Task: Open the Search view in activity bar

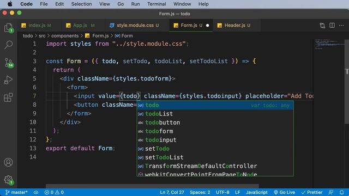Action: coord(9,45)
